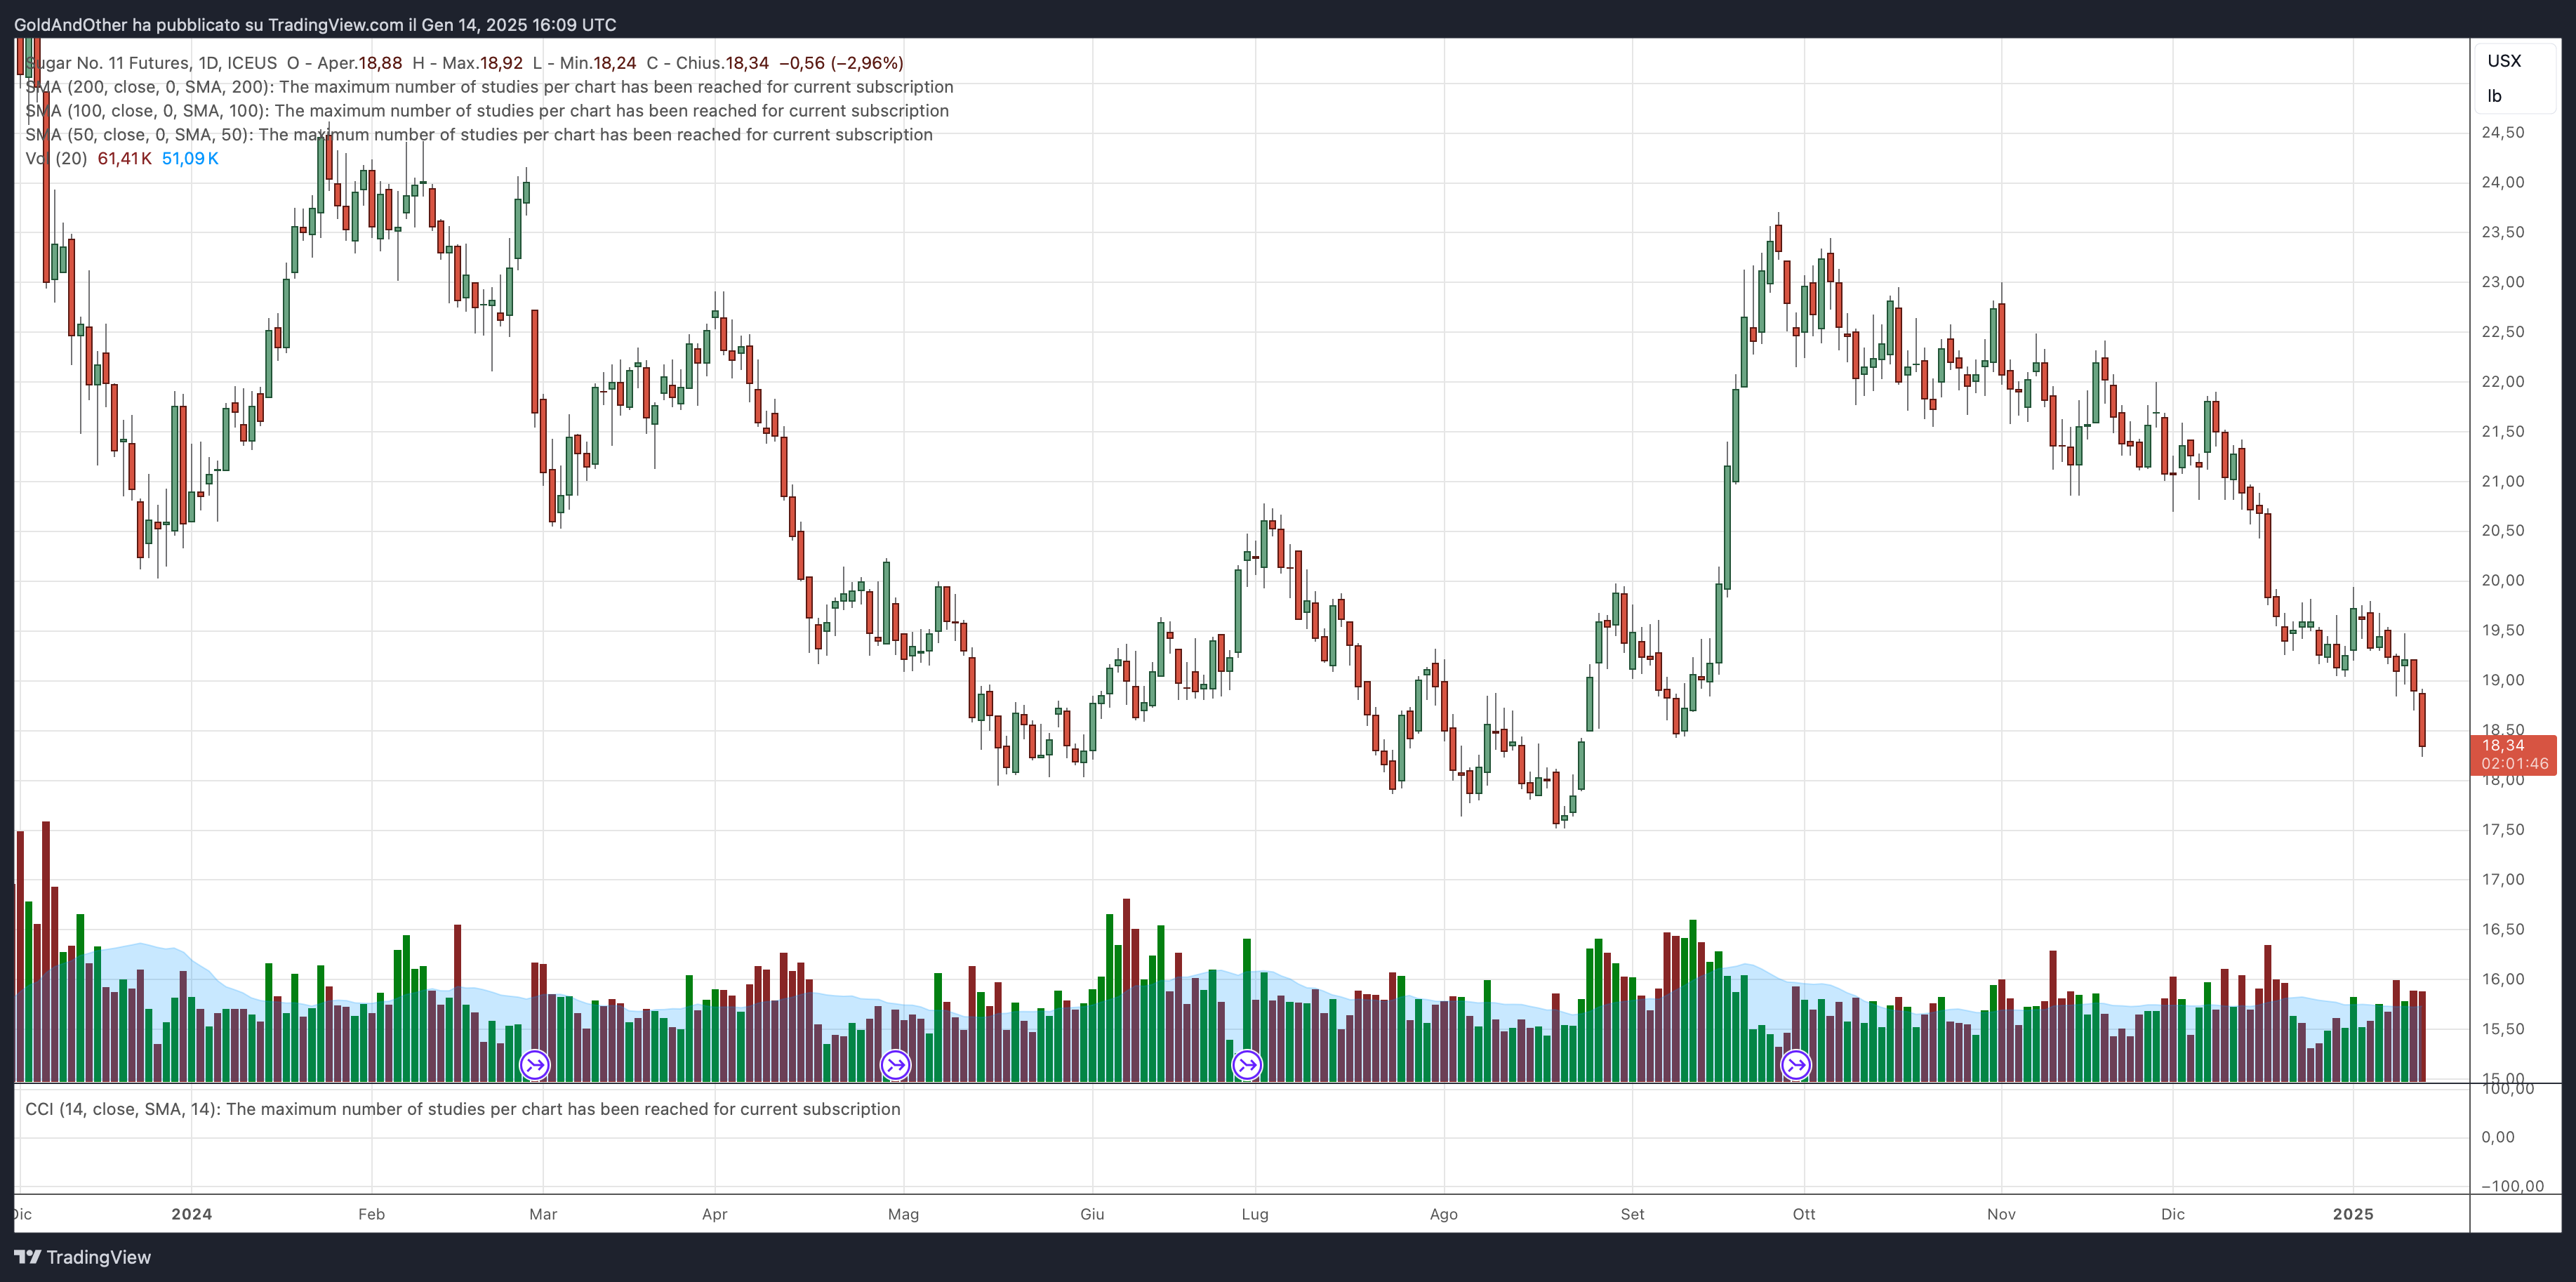Click the 2024 label on time axis
This screenshot has height=1282, width=2576.
[x=191, y=1214]
